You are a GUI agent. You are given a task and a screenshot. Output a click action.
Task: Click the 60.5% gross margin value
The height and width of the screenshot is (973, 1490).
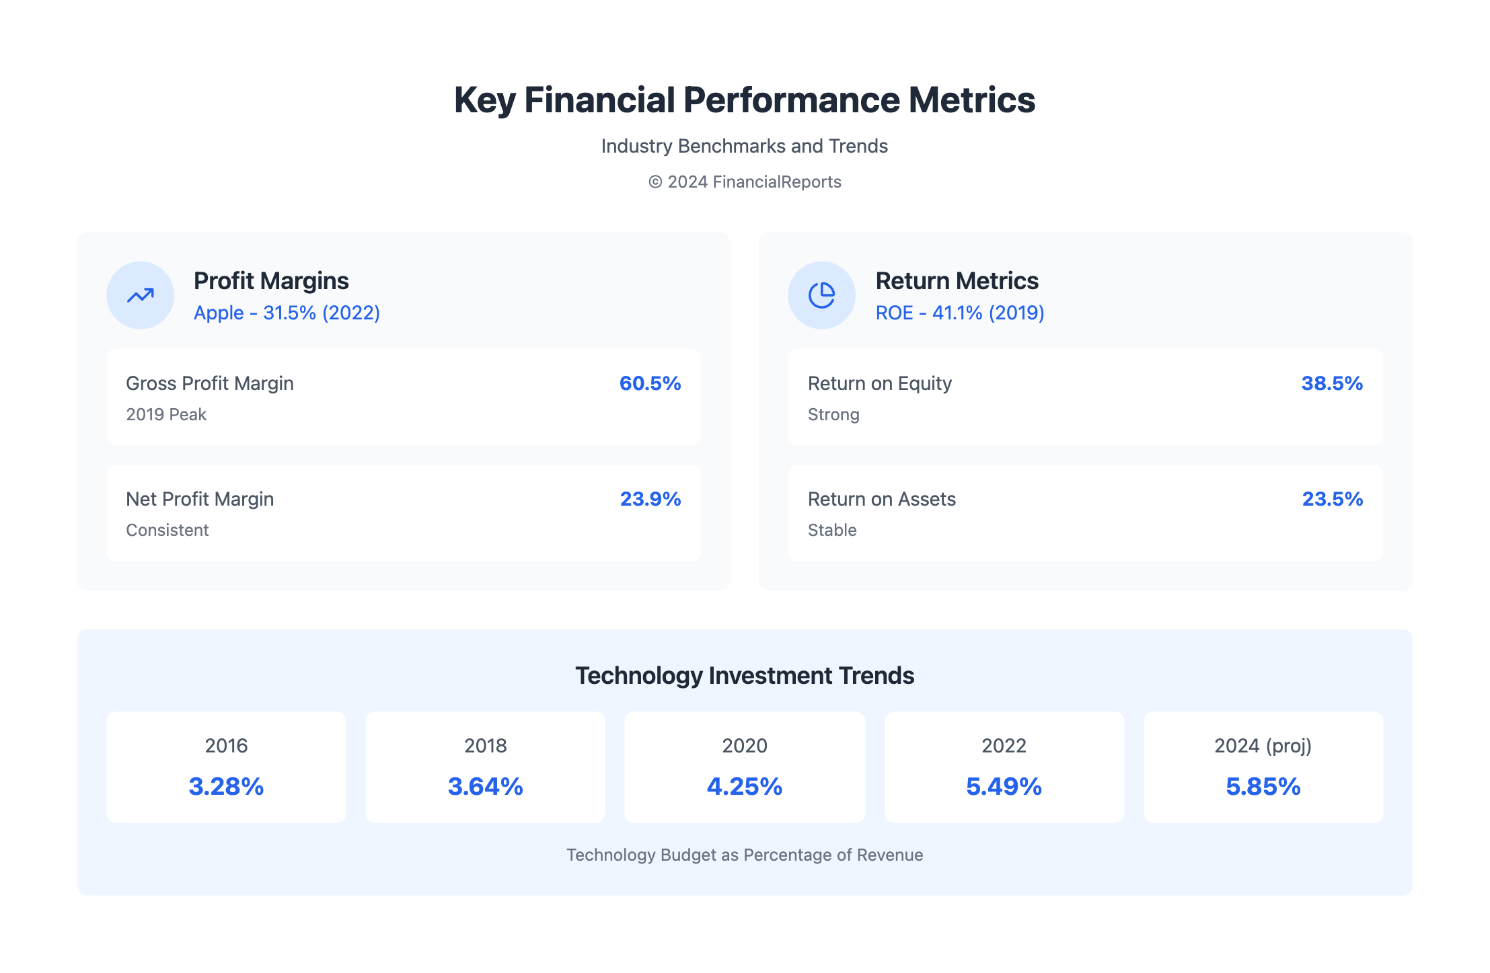650,383
